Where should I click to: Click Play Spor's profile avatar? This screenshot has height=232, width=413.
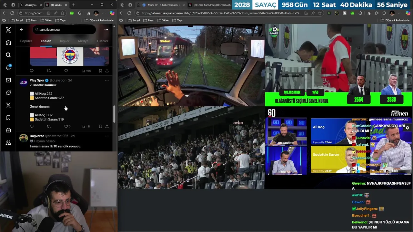[x=24, y=82]
